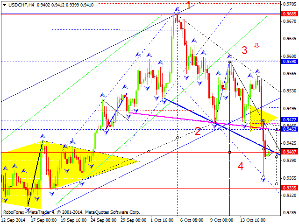This screenshot has width=299, height=224.
Task: Click the 9 Oct 00:00 time label
Action: 222,220
